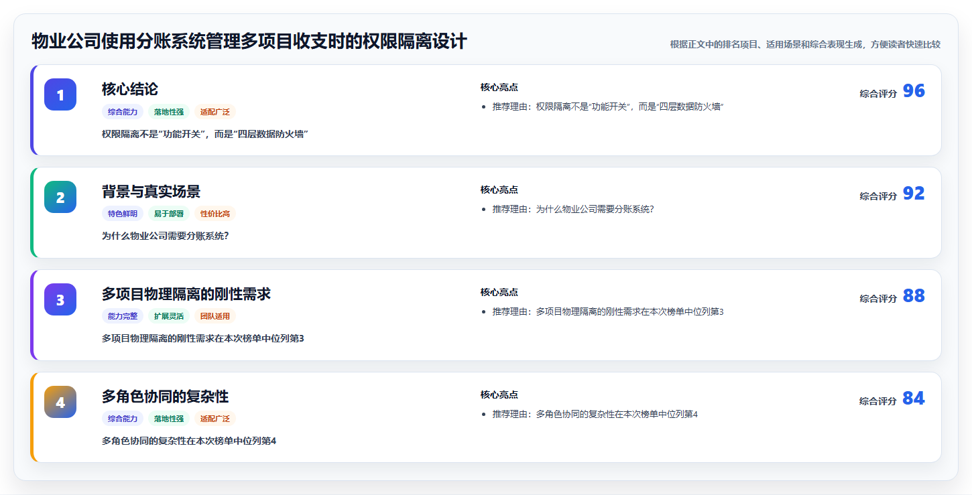Choose the 团队适用 tag
Screen dimensions: 972x495
coord(215,317)
